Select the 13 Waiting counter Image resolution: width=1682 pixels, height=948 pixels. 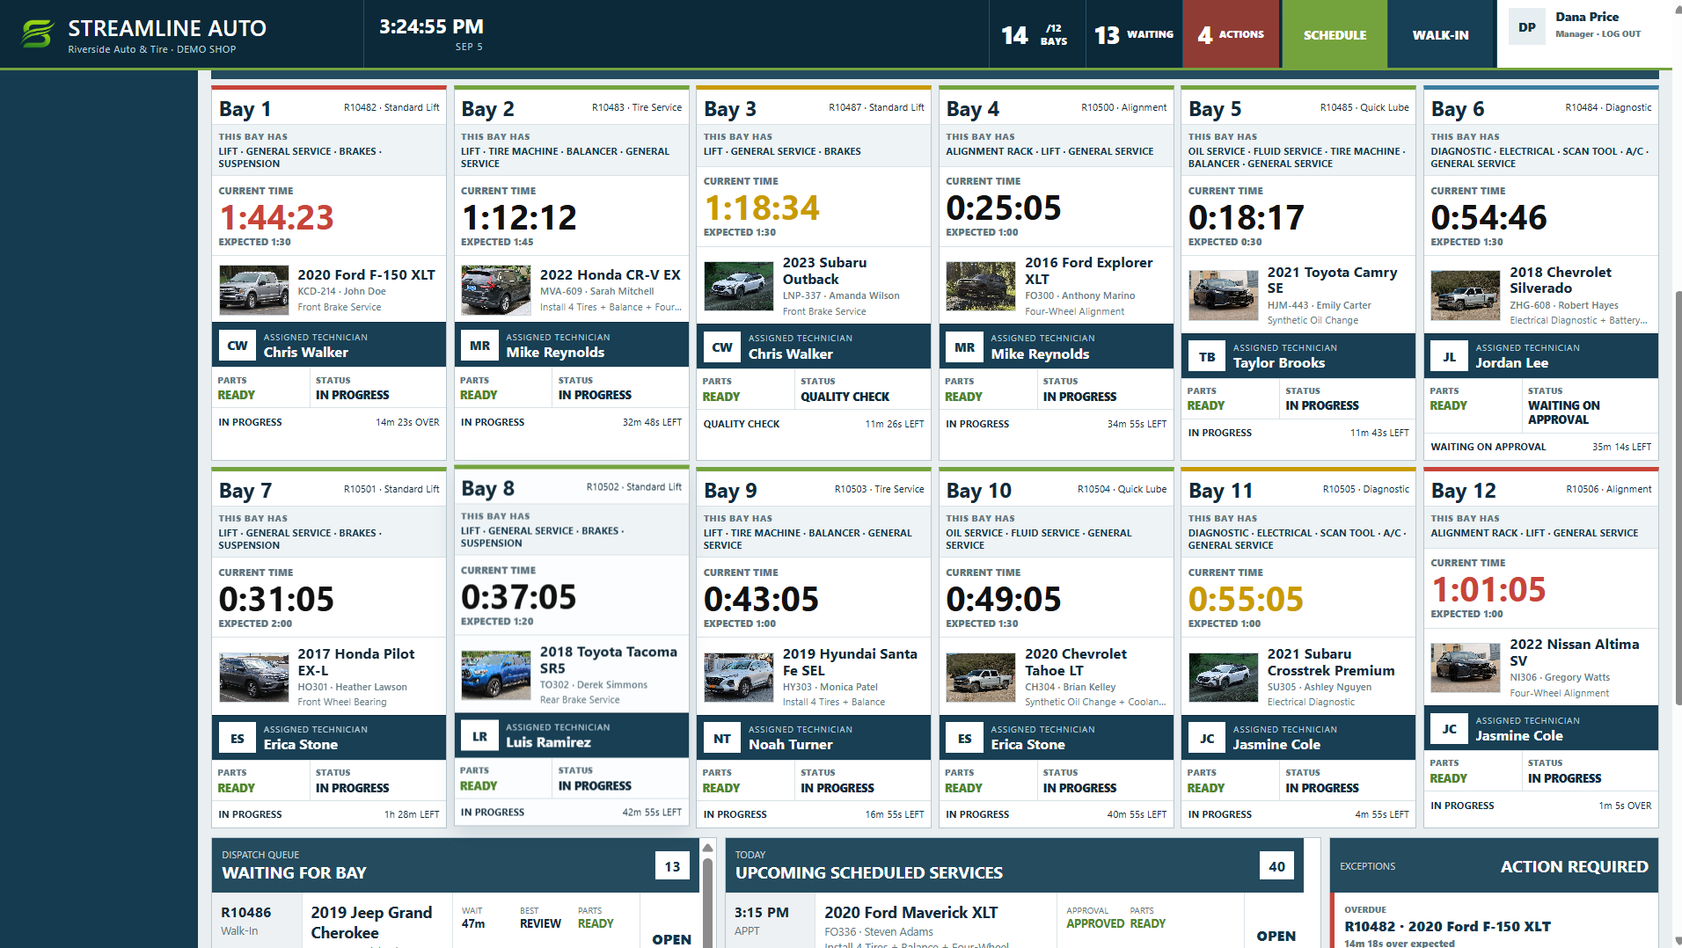pos(1134,34)
